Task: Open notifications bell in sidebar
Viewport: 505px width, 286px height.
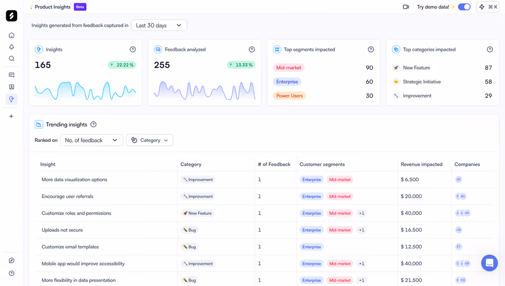Action: pyautogui.click(x=11, y=47)
